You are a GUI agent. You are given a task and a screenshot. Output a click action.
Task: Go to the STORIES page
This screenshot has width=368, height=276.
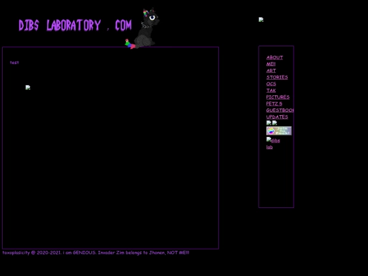[x=277, y=77]
